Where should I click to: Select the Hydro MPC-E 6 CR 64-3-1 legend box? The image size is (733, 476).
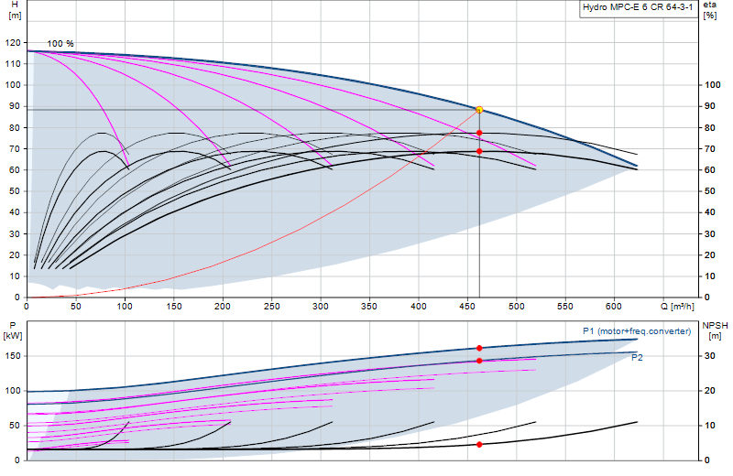(639, 8)
